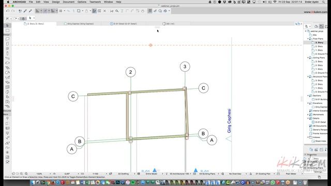Toggle the highlighted floor plan window button

[x=150, y=11]
